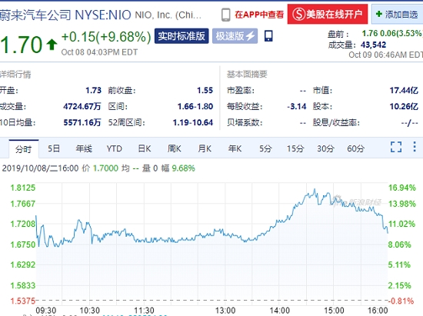The height and width of the screenshot is (316, 423).
Task: Switch to the 5日 chart tab
Action: click(54, 148)
